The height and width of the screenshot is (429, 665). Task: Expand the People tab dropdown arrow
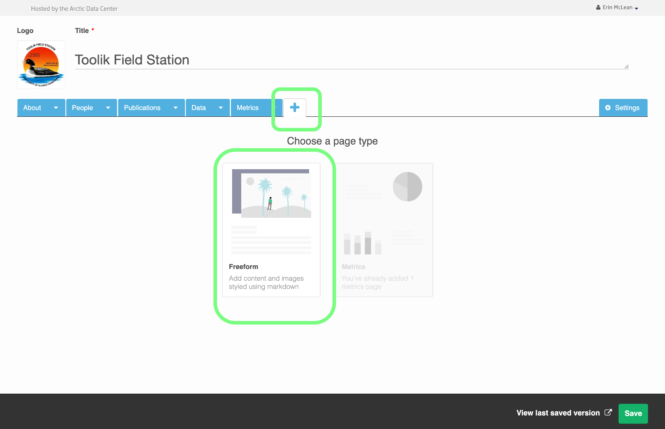pos(108,108)
